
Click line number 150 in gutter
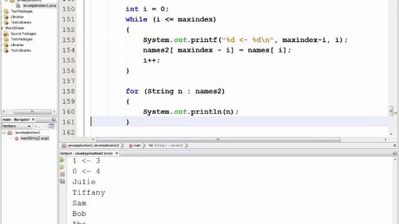click(69, 9)
